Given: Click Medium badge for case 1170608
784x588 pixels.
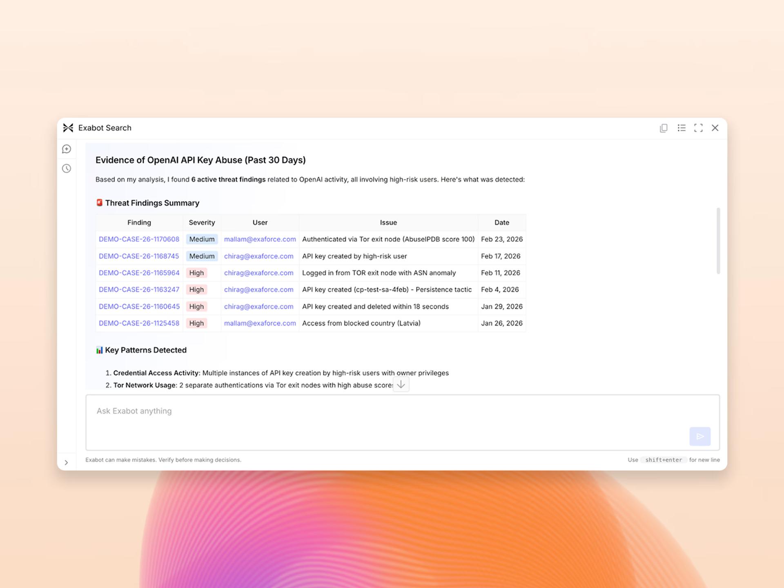Looking at the screenshot, I should (x=202, y=239).
